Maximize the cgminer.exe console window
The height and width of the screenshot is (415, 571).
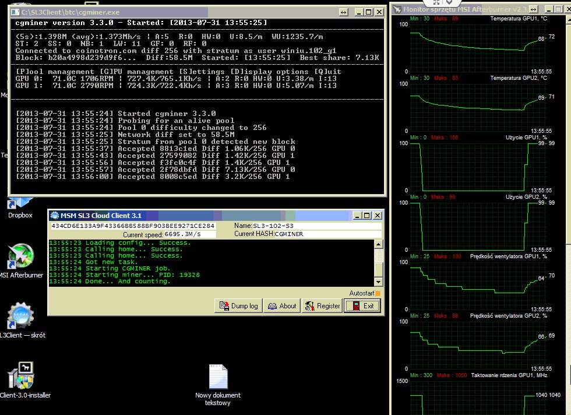(x=368, y=12)
